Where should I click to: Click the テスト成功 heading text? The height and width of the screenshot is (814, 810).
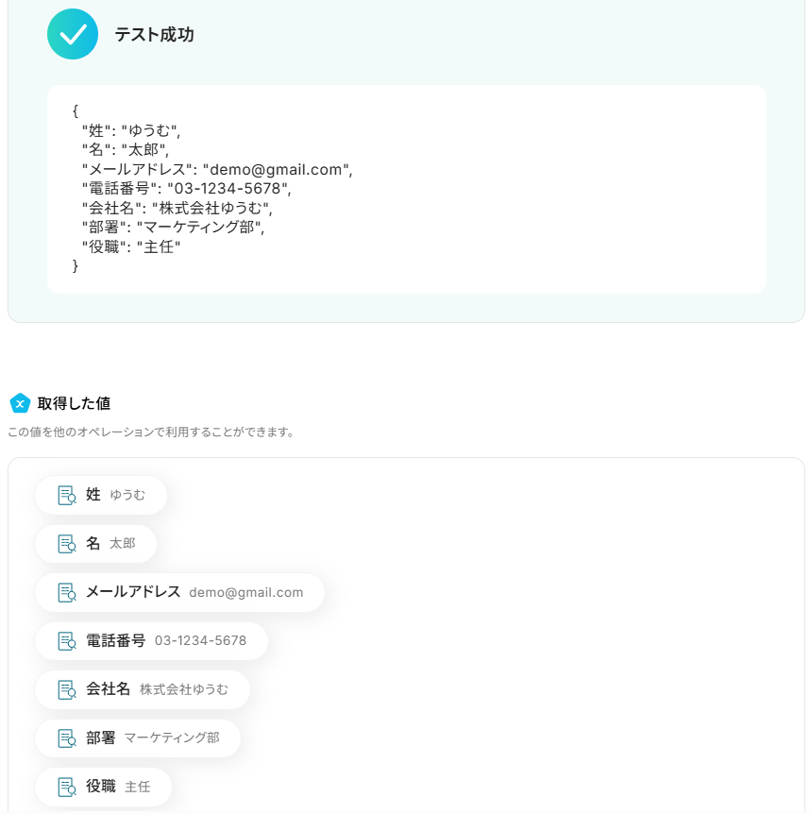[154, 34]
